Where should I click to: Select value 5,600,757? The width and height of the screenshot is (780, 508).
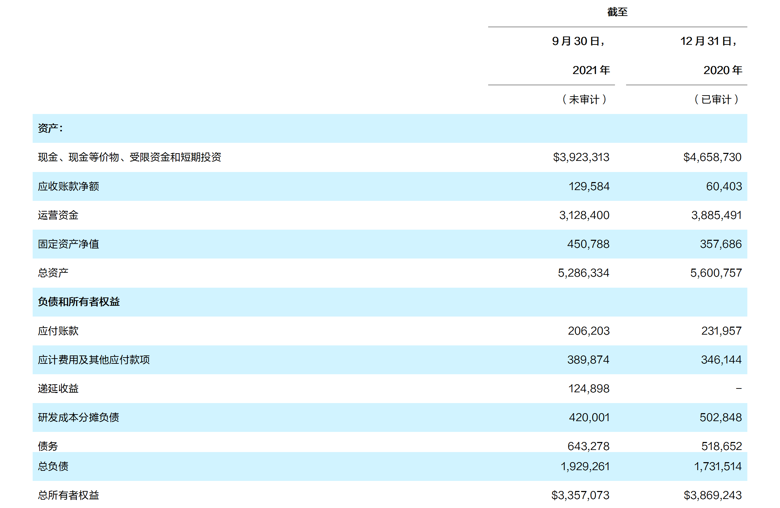tap(716, 273)
